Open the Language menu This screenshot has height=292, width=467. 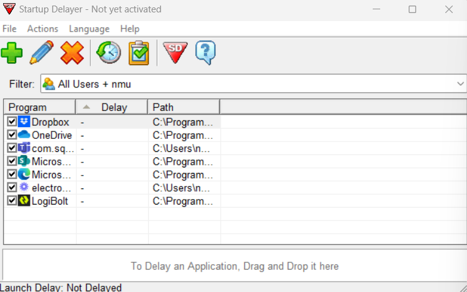(x=89, y=29)
